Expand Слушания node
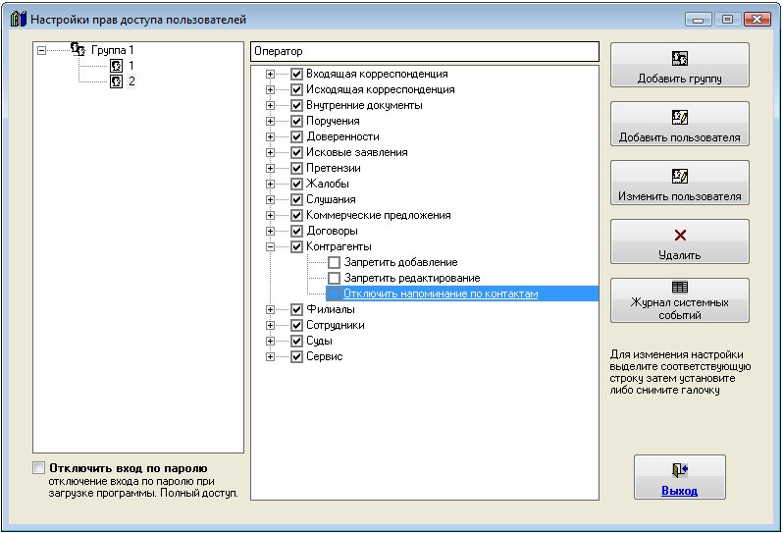Screen dimensions: 783x533 pyautogui.click(x=270, y=200)
